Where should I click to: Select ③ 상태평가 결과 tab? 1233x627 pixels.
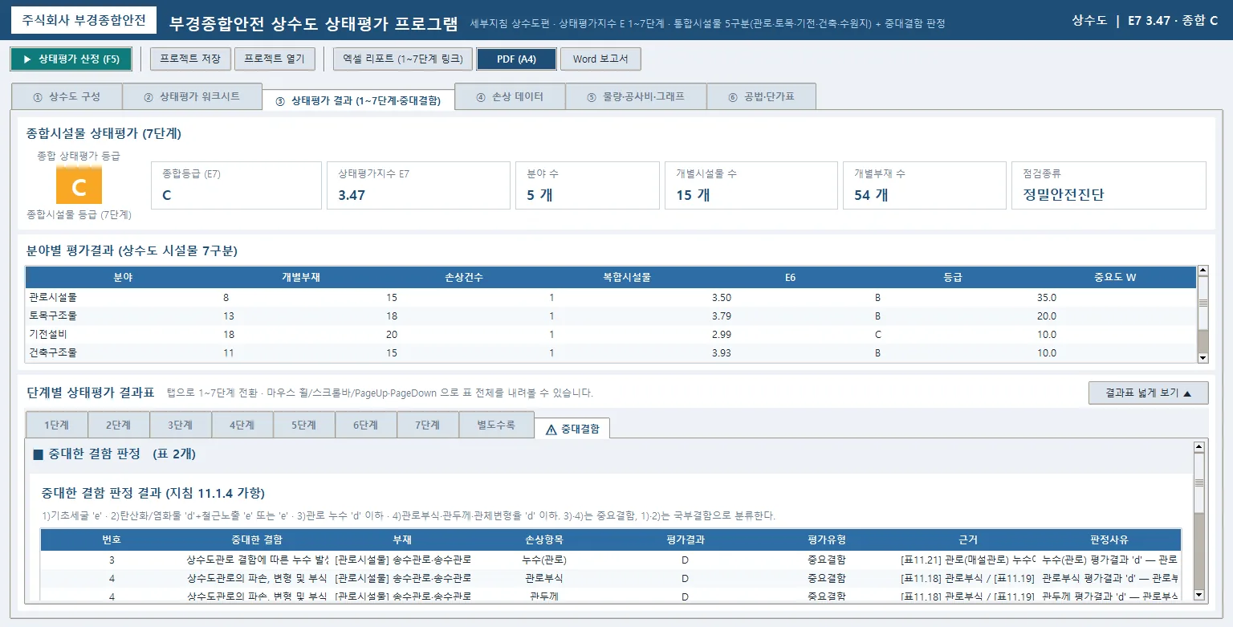pyautogui.click(x=358, y=100)
